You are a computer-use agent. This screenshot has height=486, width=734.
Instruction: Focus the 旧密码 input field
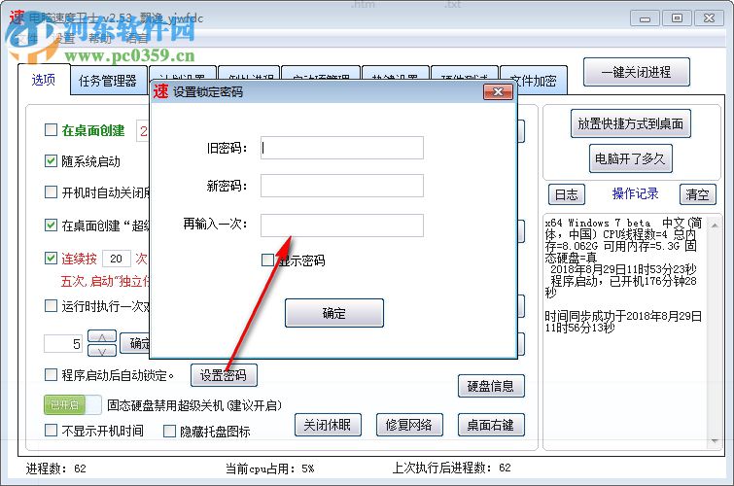point(342,148)
